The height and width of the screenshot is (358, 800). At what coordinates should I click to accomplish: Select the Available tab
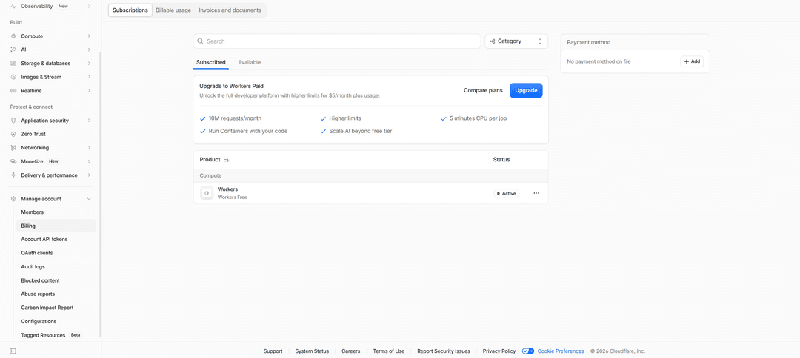tap(249, 62)
